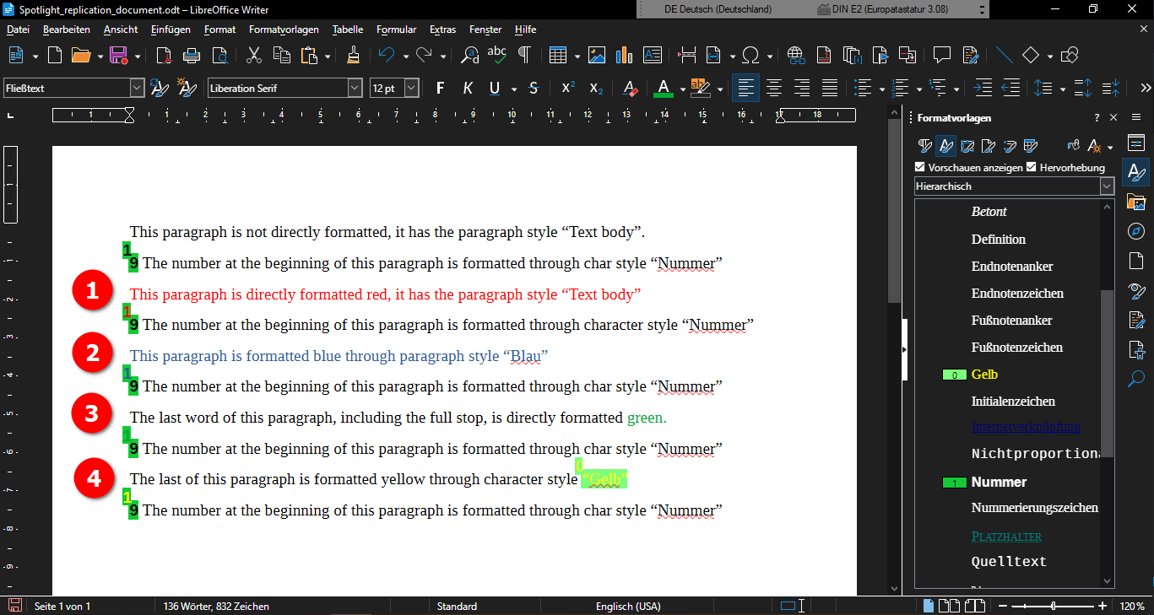The width and height of the screenshot is (1154, 615).
Task: Toggle Bold formatting
Action: tap(439, 88)
